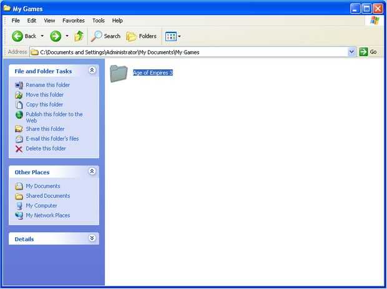Minimize the My Games window
The image size is (387, 289).
(355, 9)
